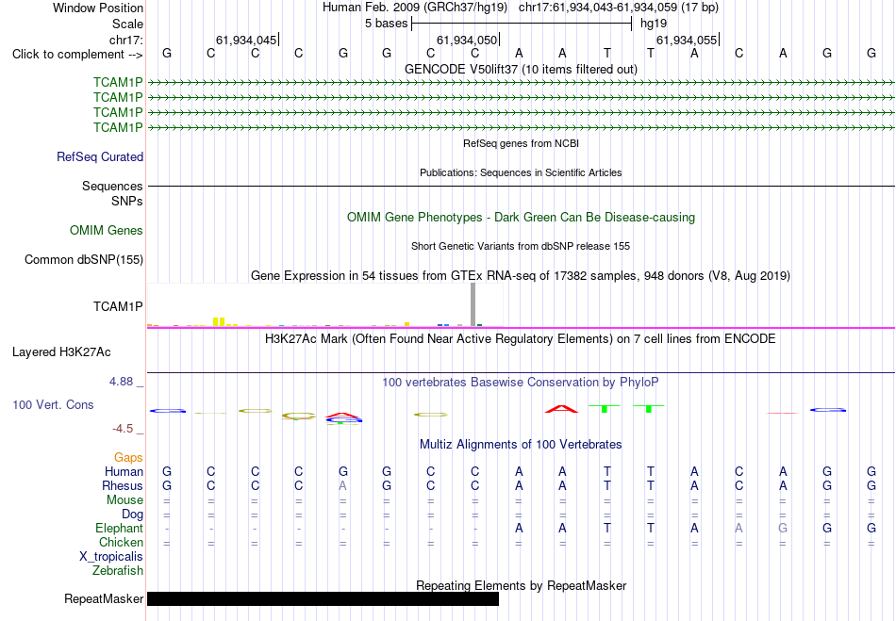896x621 pixels.
Task: Select the Elephant alignment row label
Action: [x=119, y=529]
